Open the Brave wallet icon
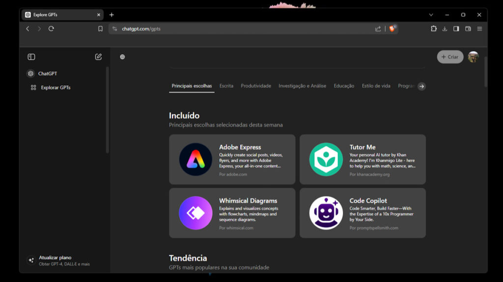Viewport: 503px width, 282px height. (x=468, y=29)
